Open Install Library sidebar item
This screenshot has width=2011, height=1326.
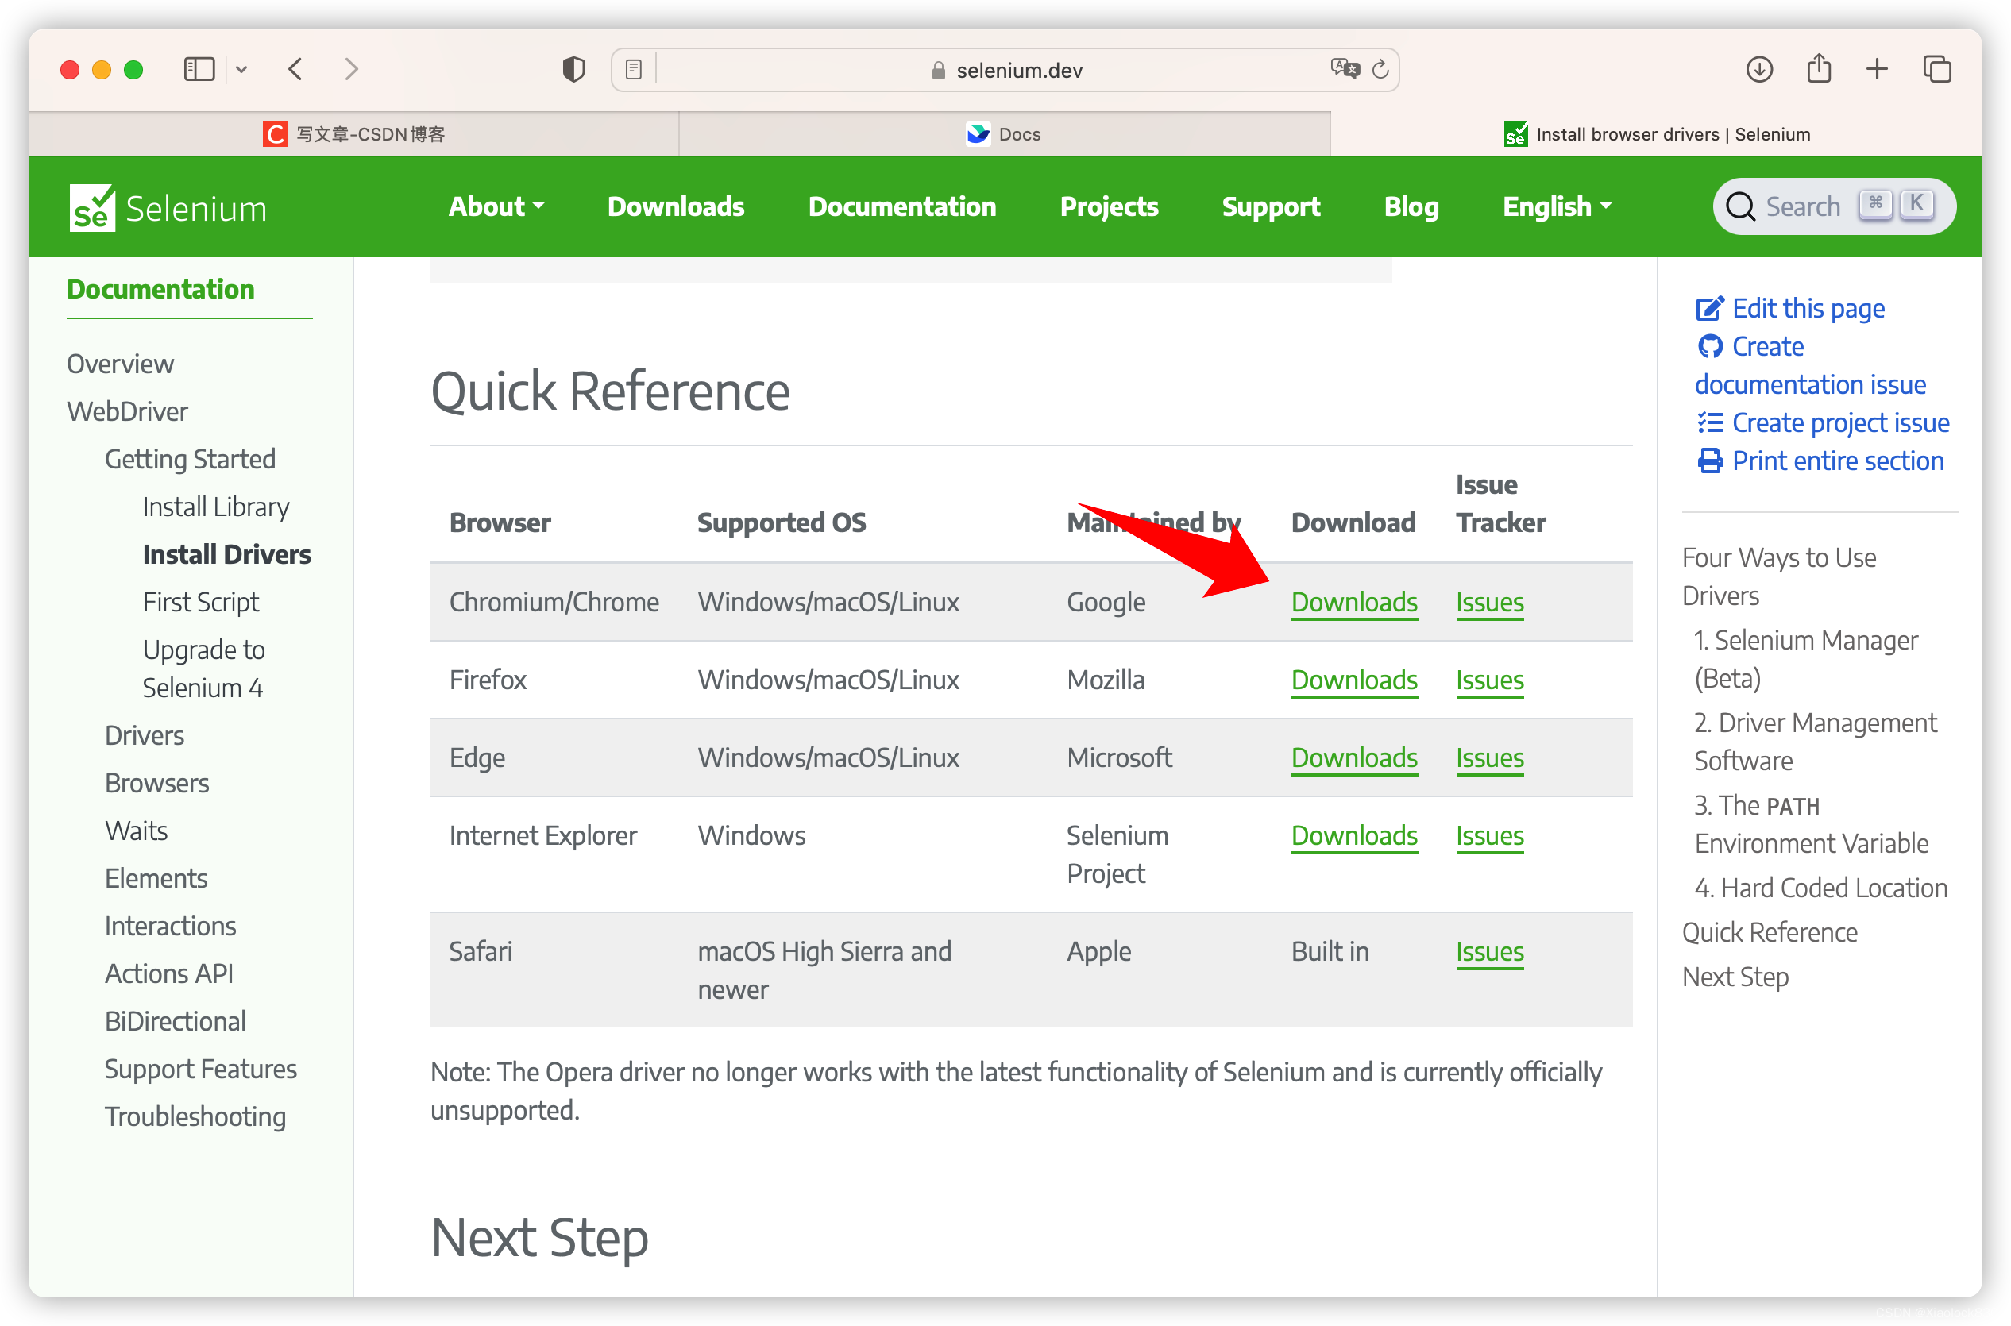point(216,507)
